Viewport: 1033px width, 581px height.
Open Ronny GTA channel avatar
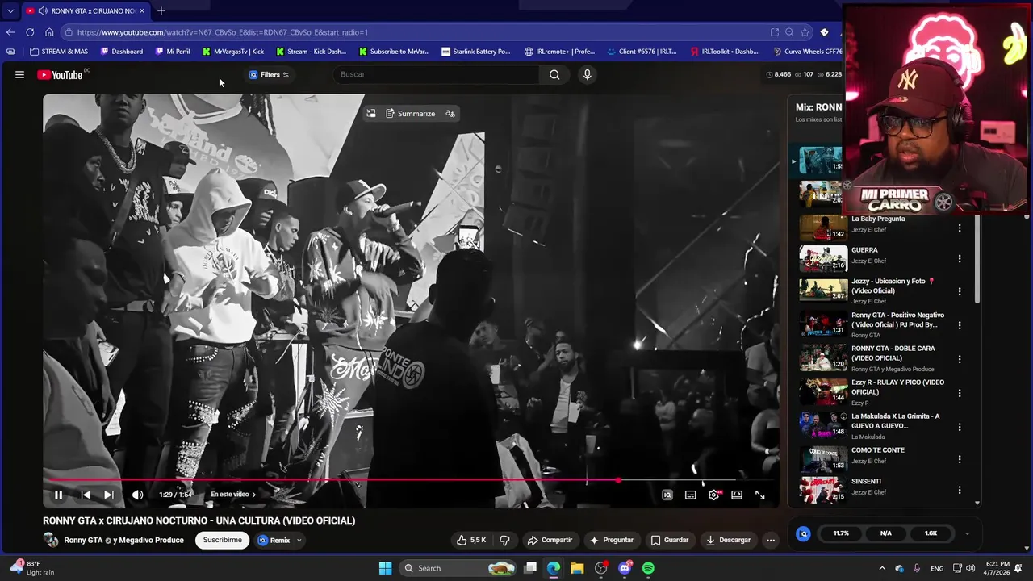coord(51,540)
